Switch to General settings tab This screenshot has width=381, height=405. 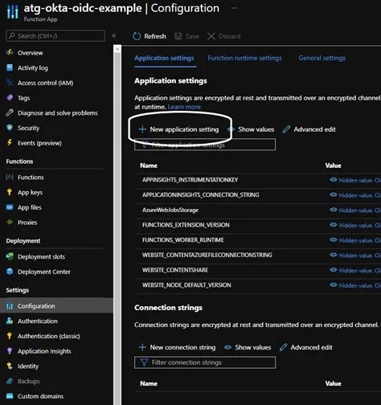pos(322,58)
